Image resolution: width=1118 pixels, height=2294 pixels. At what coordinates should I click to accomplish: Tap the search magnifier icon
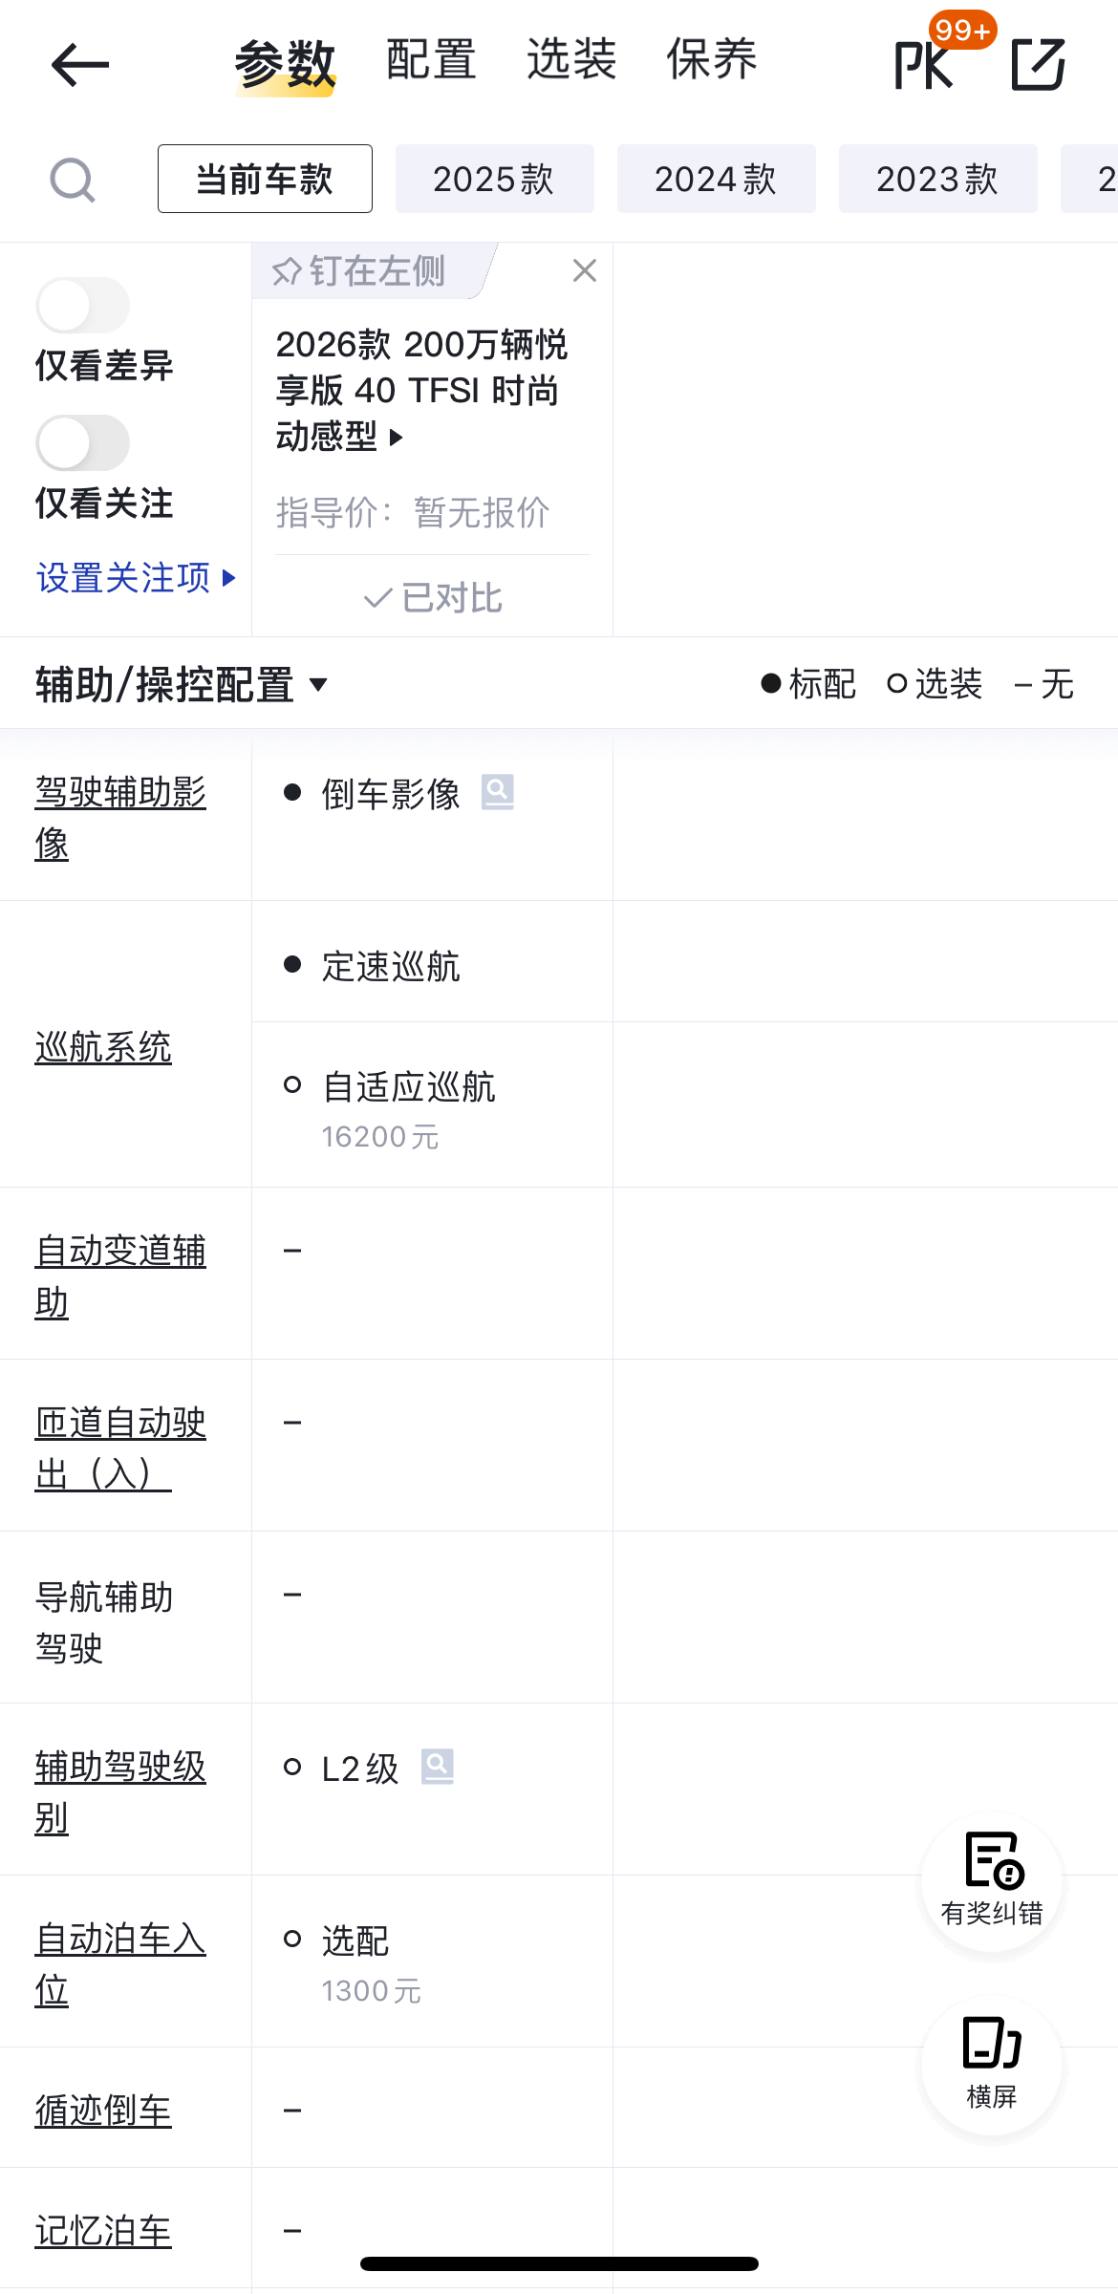(73, 180)
